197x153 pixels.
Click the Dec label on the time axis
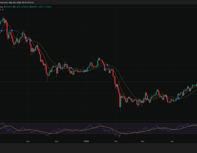click(x=57, y=141)
